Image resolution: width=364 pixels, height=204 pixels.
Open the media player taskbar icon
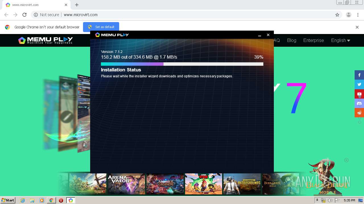pyautogui.click(x=42, y=200)
